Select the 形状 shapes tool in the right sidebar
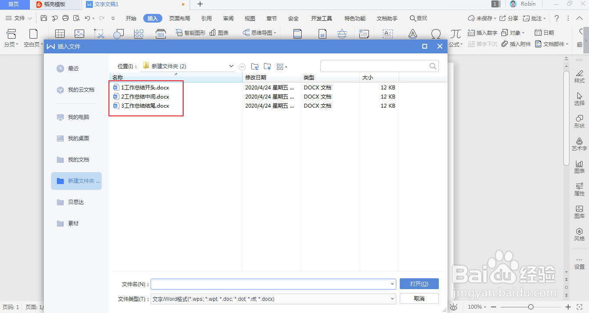This screenshot has width=589, height=313. [579, 121]
